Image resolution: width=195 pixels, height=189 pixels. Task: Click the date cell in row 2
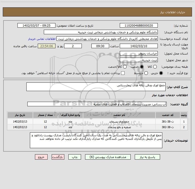point(20,127)
